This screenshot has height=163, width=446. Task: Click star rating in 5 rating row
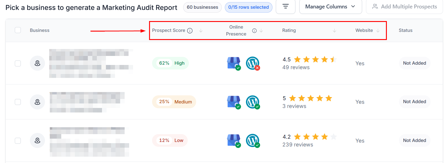point(311,98)
